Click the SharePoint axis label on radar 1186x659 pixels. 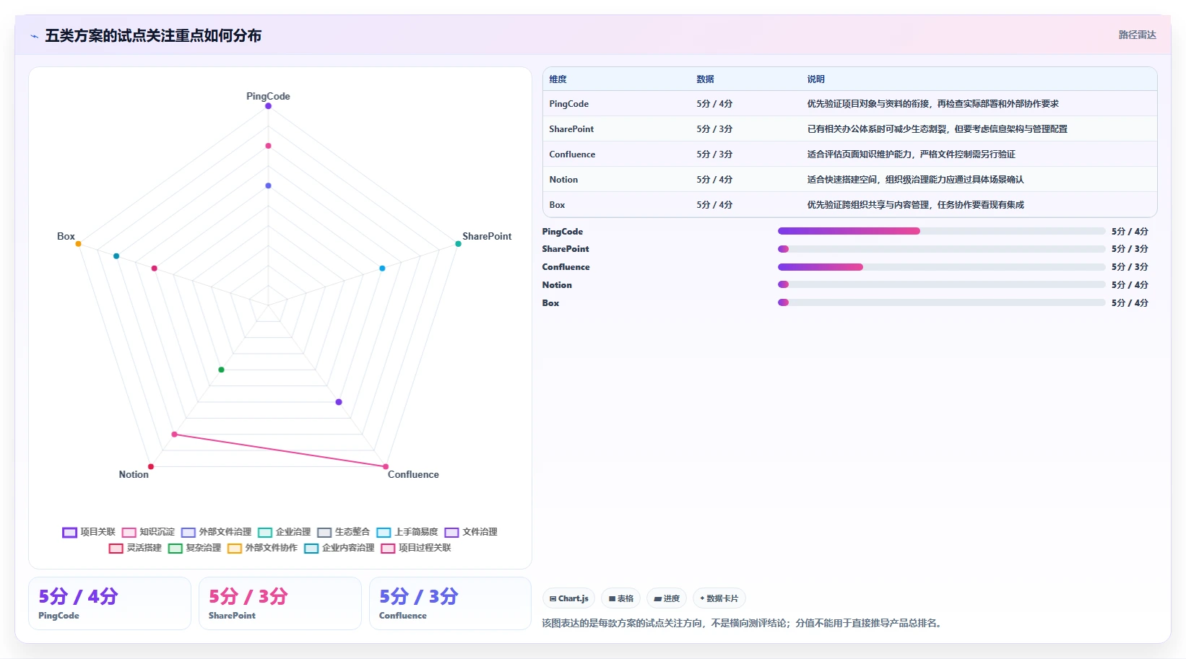[x=487, y=236]
